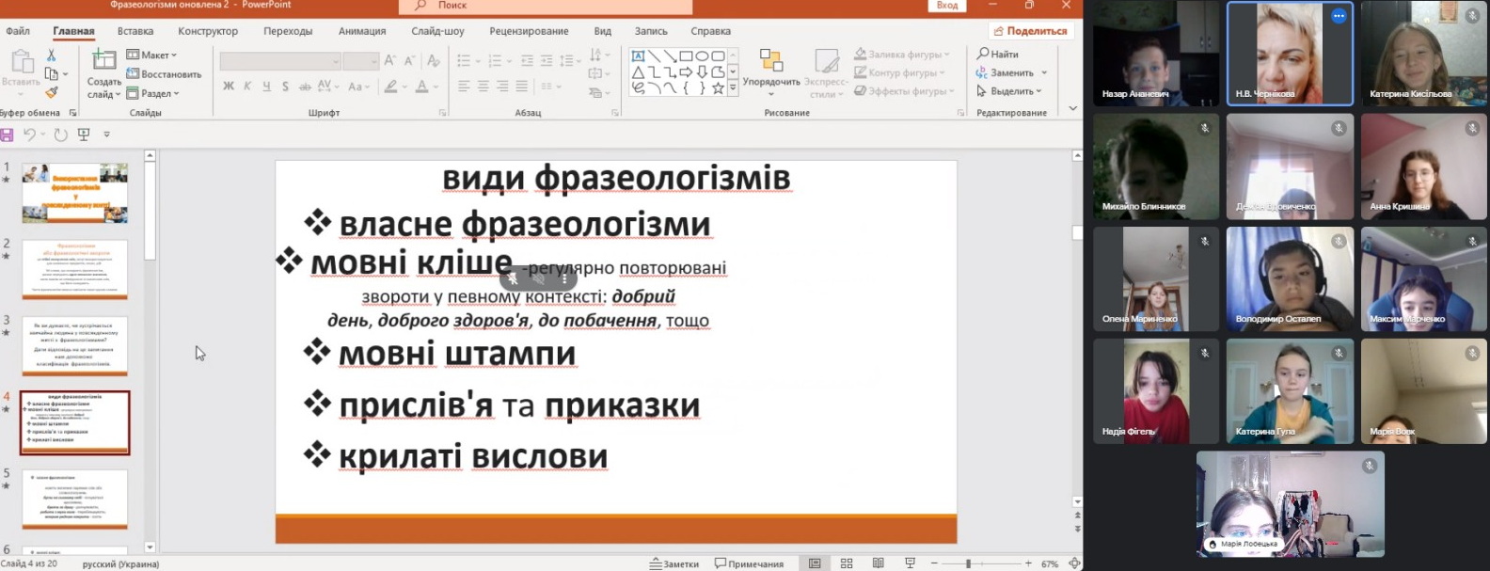This screenshot has height=571, width=1490.
Task: Toggle the Заметки notes pane
Action: [674, 563]
